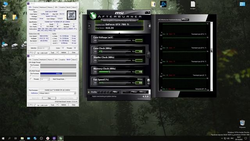The height and width of the screenshot is (141, 250).
Task: Select Afterburner profile slot 1
Action: (x=99, y=92)
